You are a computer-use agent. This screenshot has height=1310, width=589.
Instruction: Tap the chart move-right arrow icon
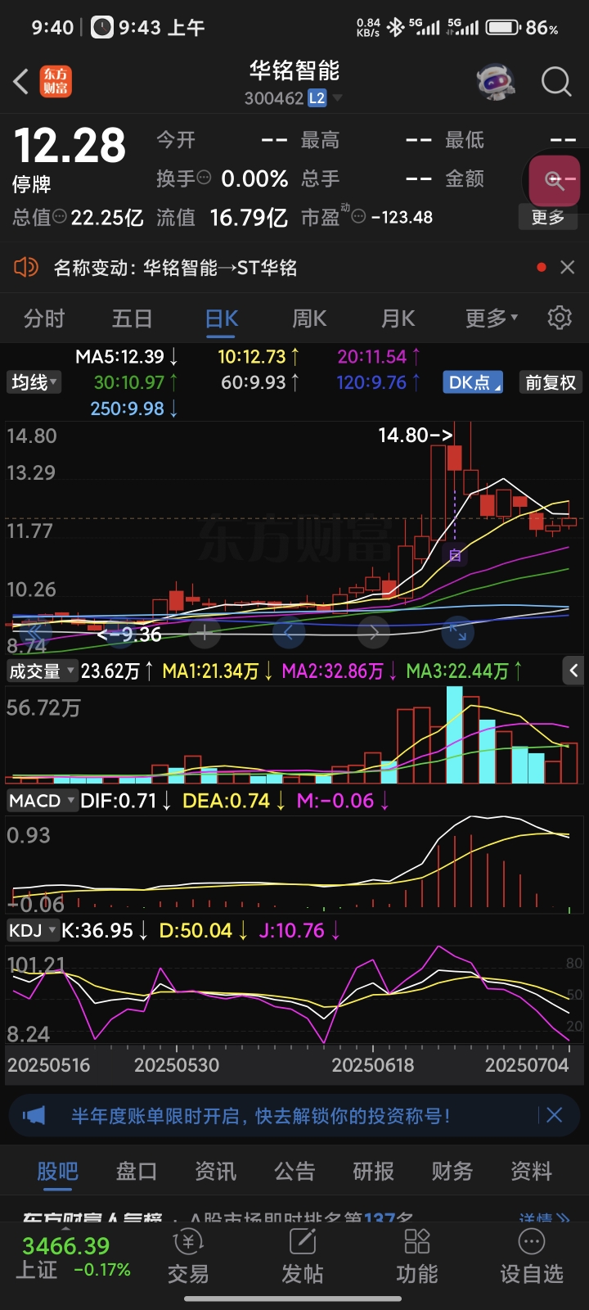point(374,631)
